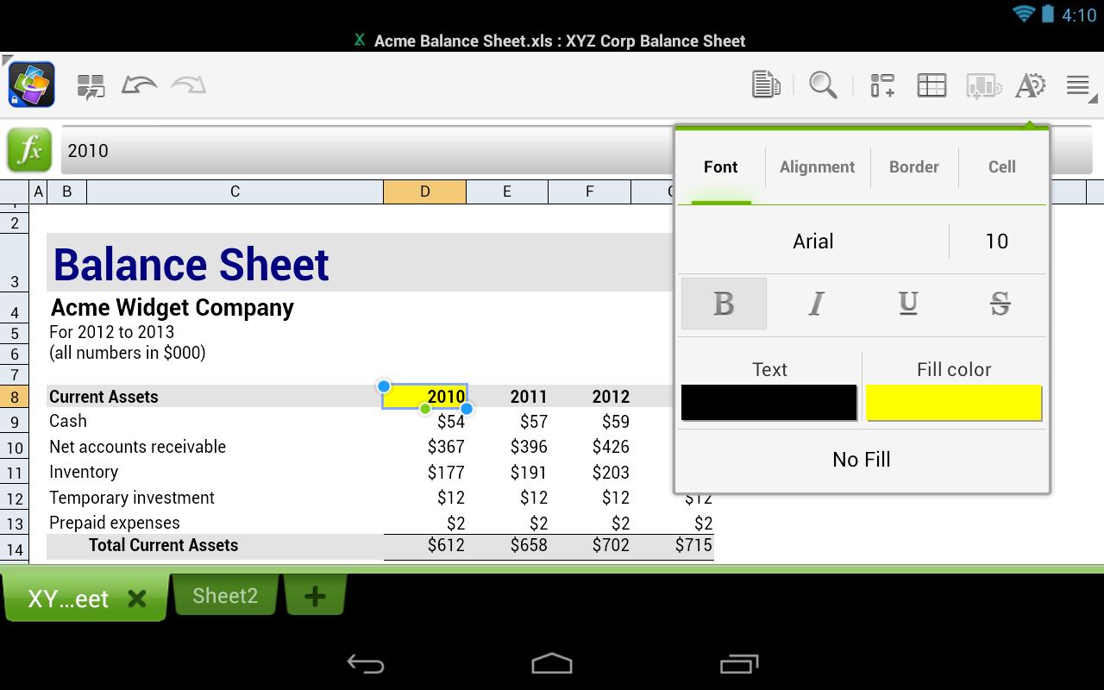Tap the Wi-Fi status icon
The height and width of the screenshot is (690, 1104).
click(x=1024, y=14)
